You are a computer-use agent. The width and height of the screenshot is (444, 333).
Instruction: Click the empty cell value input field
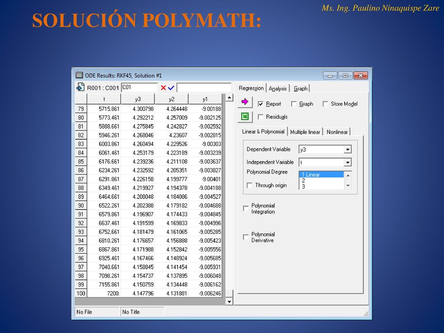coord(204,88)
